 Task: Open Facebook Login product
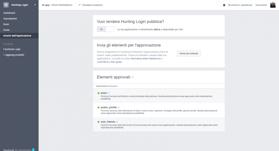click(x=12, y=49)
